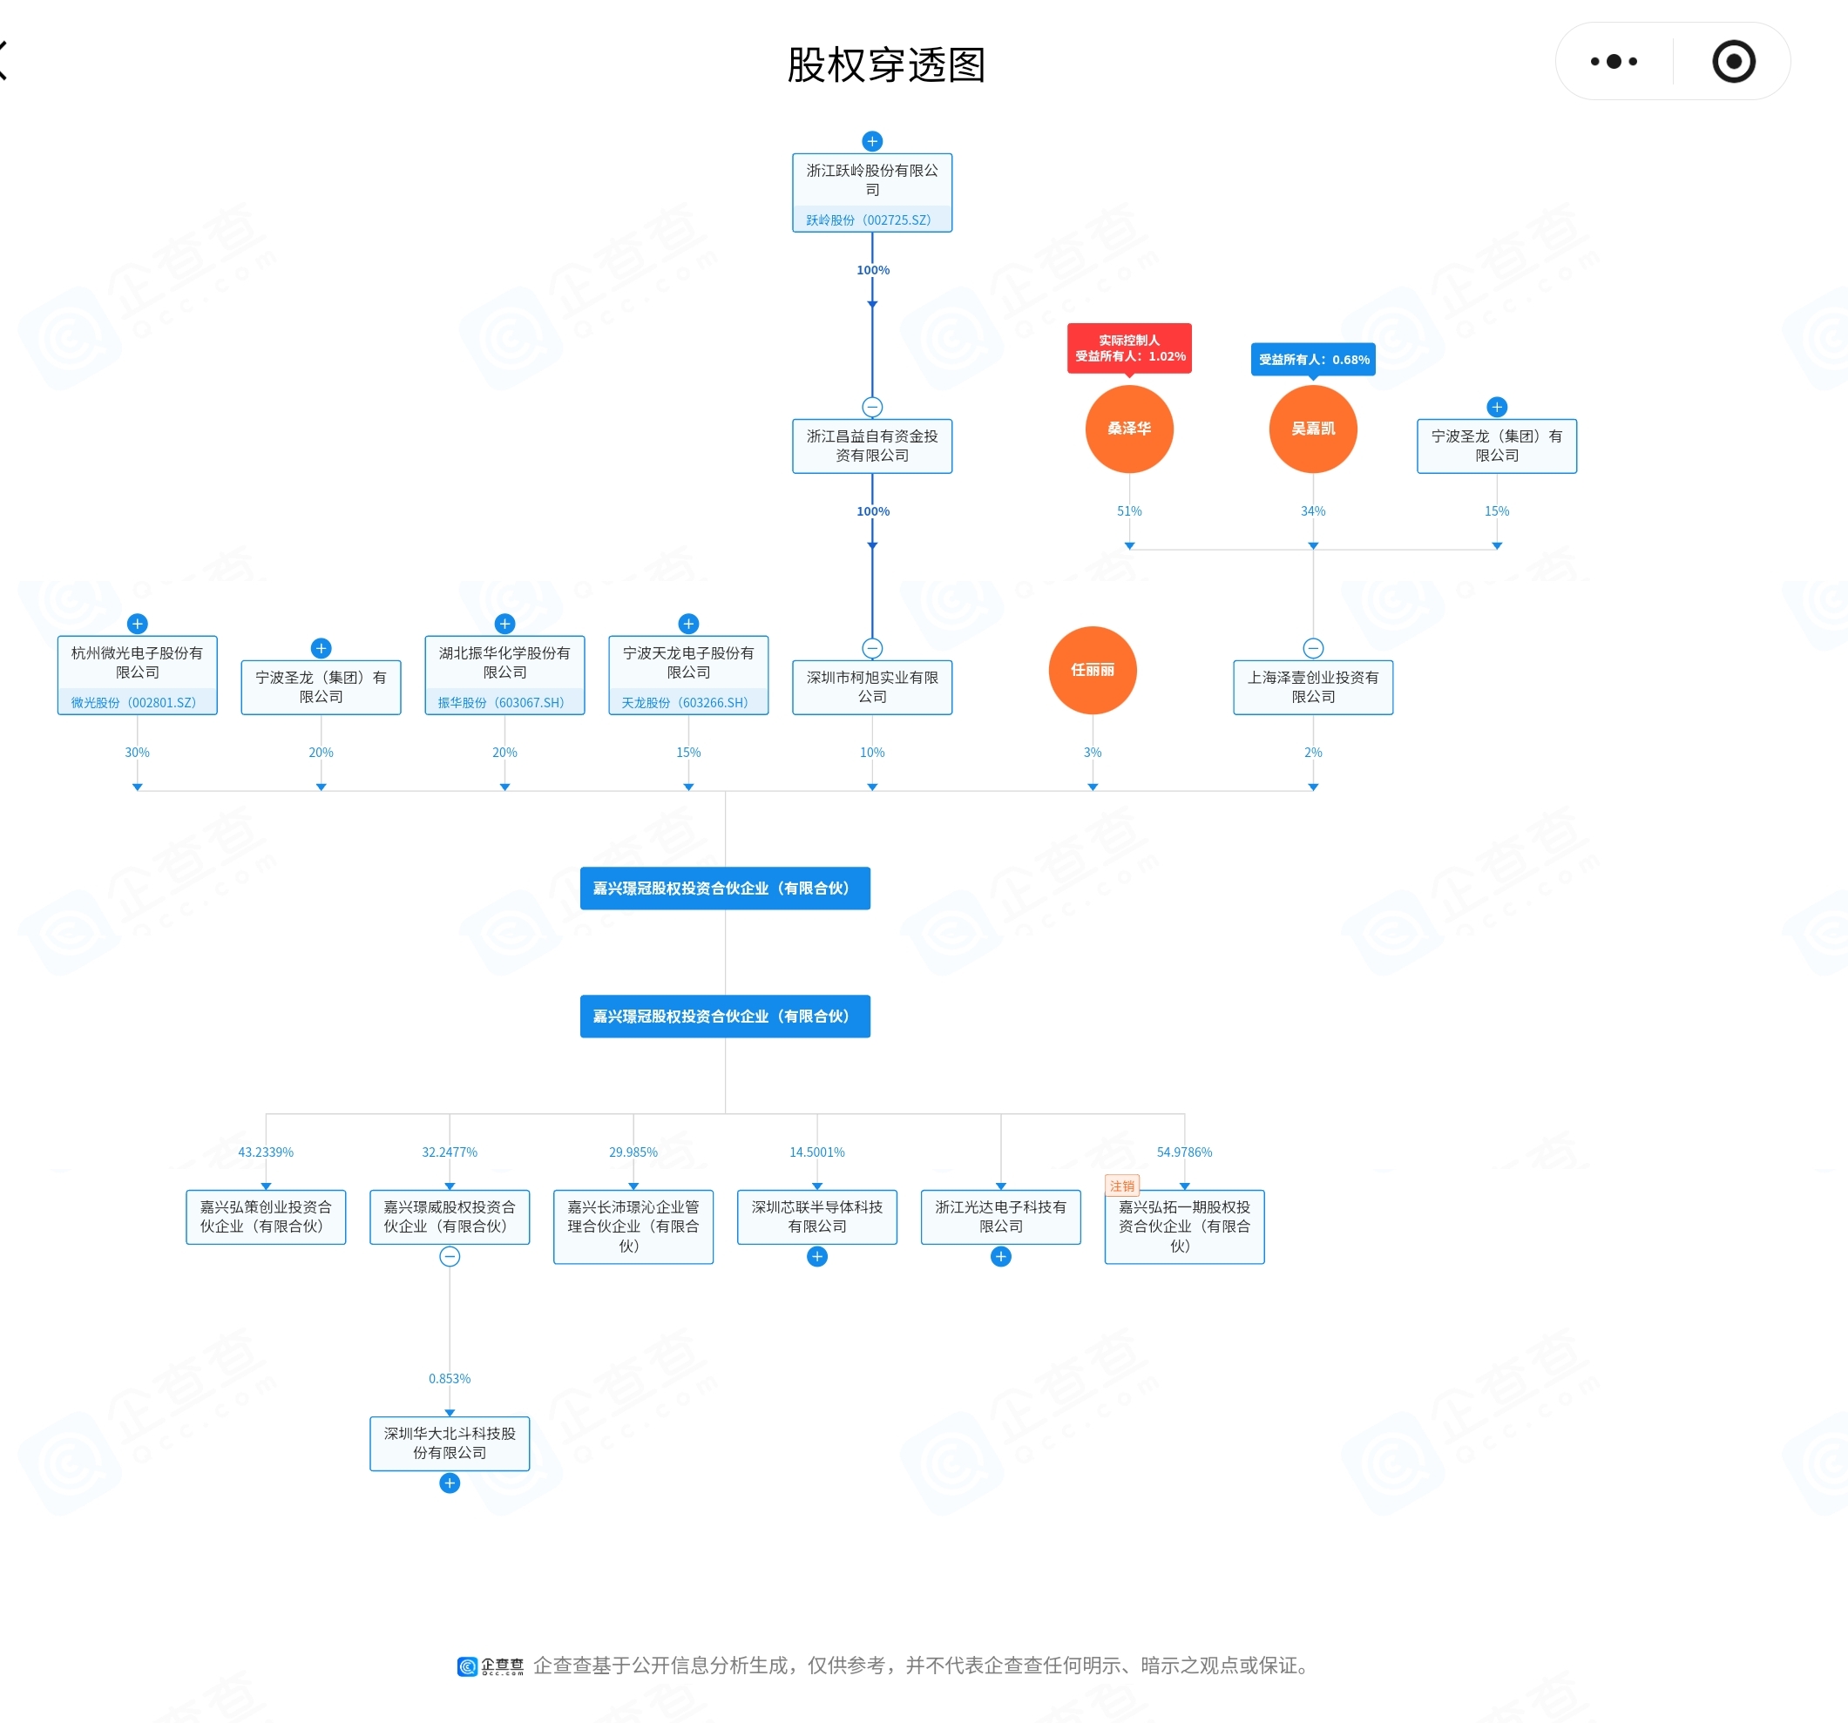Expand plus below 深圳华大北斗科技股份有限公司

pyautogui.click(x=449, y=1483)
